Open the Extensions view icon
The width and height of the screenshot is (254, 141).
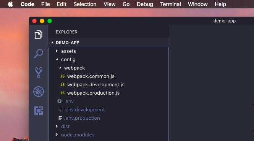pyautogui.click(x=39, y=111)
